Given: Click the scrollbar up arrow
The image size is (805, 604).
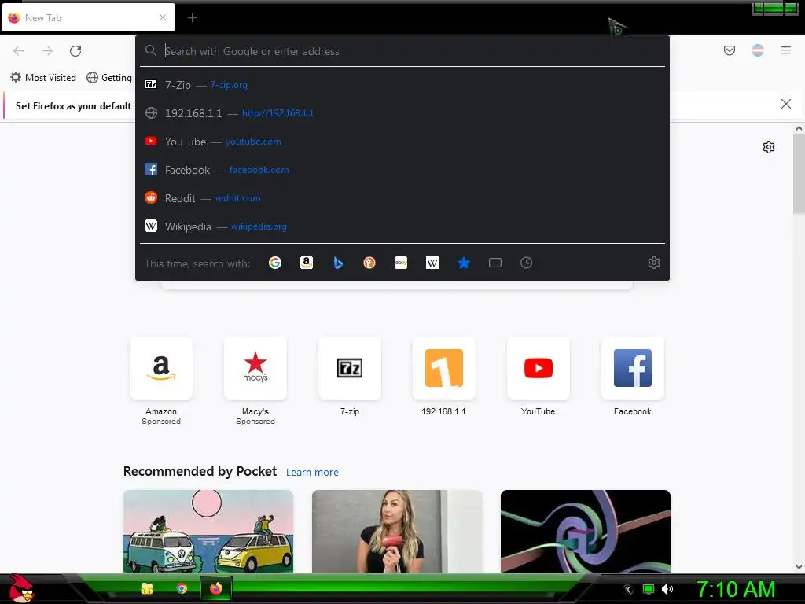Looking at the screenshot, I should click(x=799, y=128).
